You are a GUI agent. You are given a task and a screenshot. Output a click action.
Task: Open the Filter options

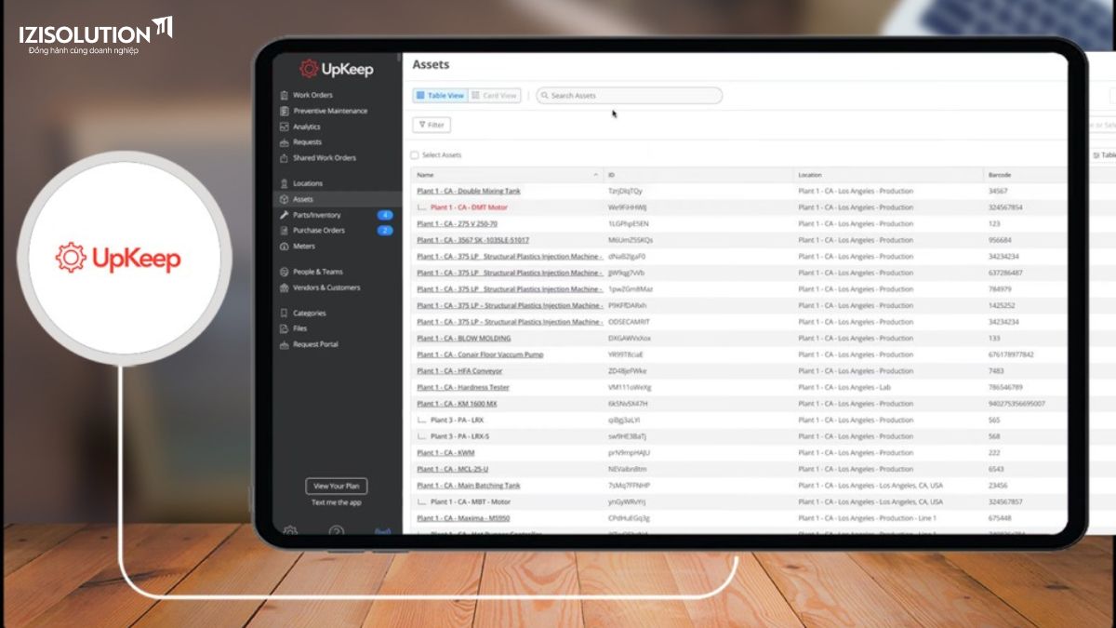(432, 125)
